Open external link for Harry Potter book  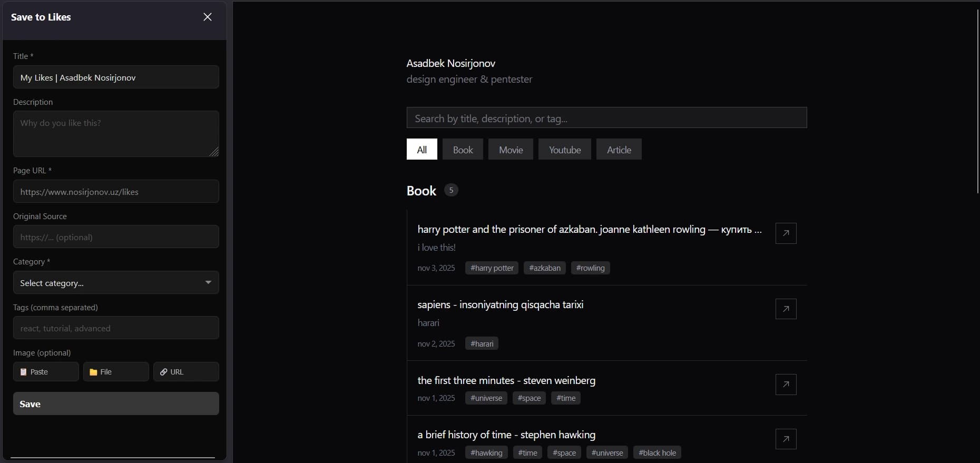[x=786, y=233]
